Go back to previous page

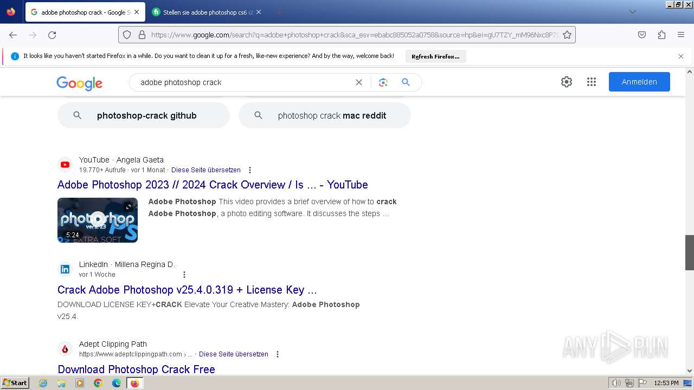[13, 35]
